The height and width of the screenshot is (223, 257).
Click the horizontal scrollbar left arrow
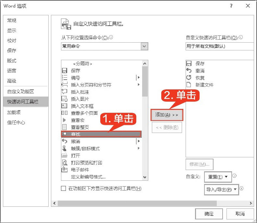pyautogui.click(x=55, y=203)
